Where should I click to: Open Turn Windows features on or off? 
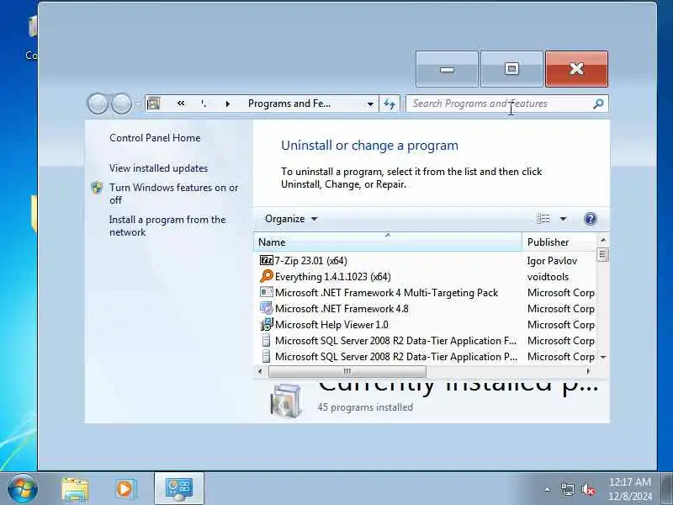[173, 194]
